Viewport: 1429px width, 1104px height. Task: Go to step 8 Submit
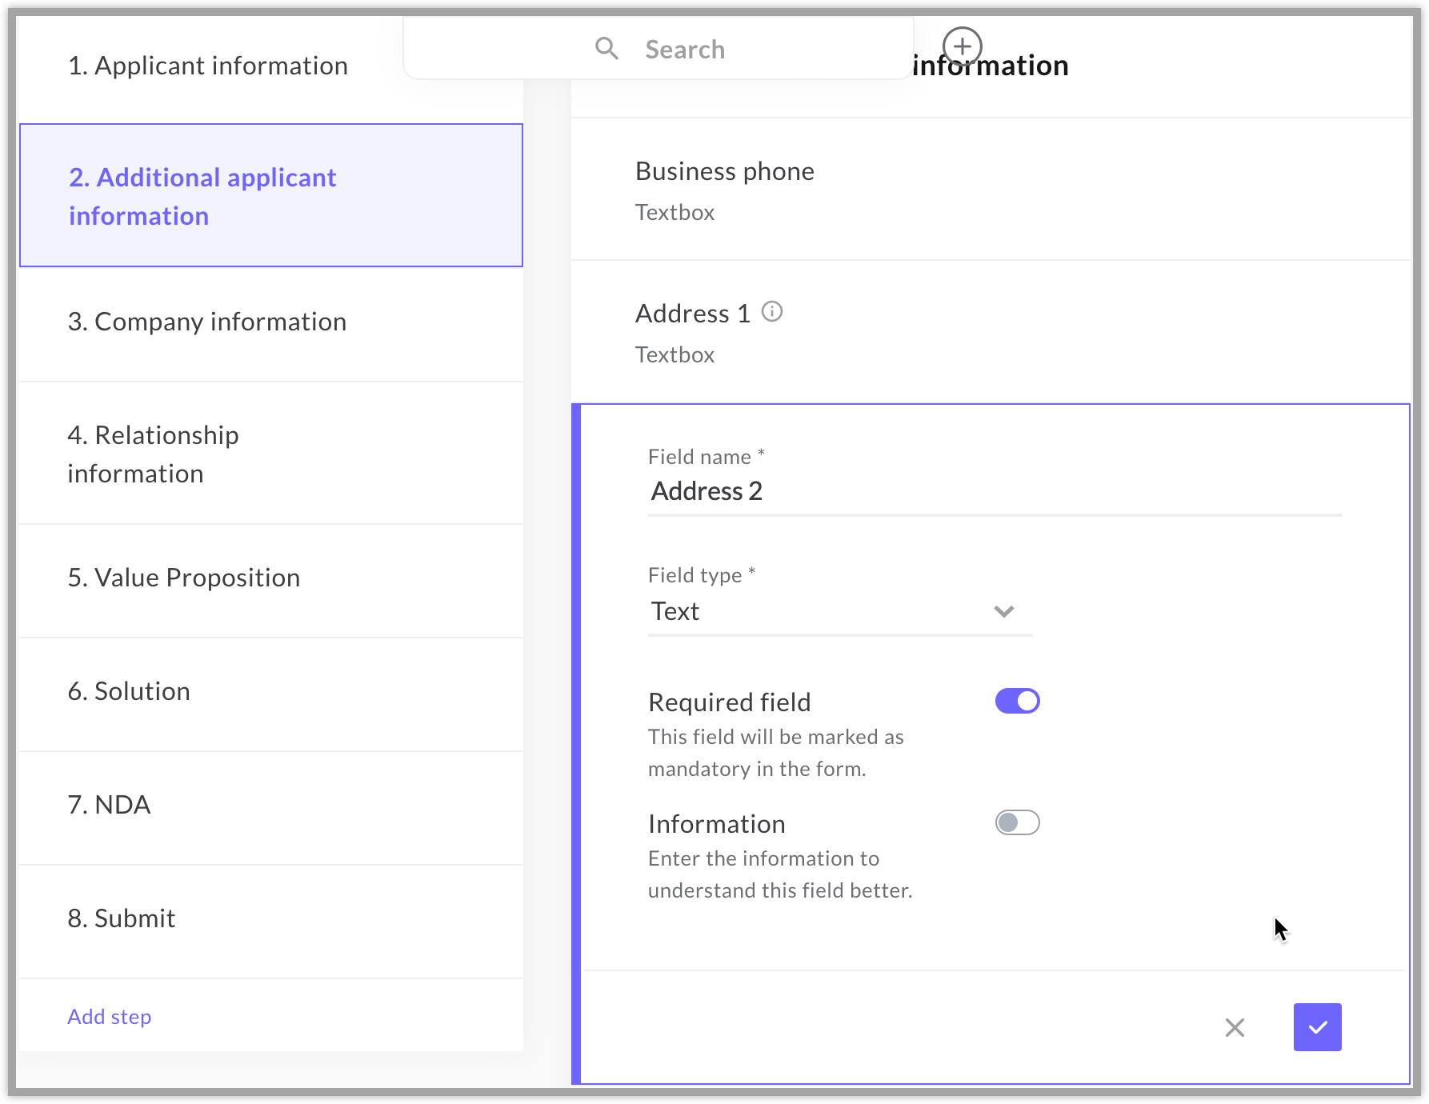coord(122,918)
